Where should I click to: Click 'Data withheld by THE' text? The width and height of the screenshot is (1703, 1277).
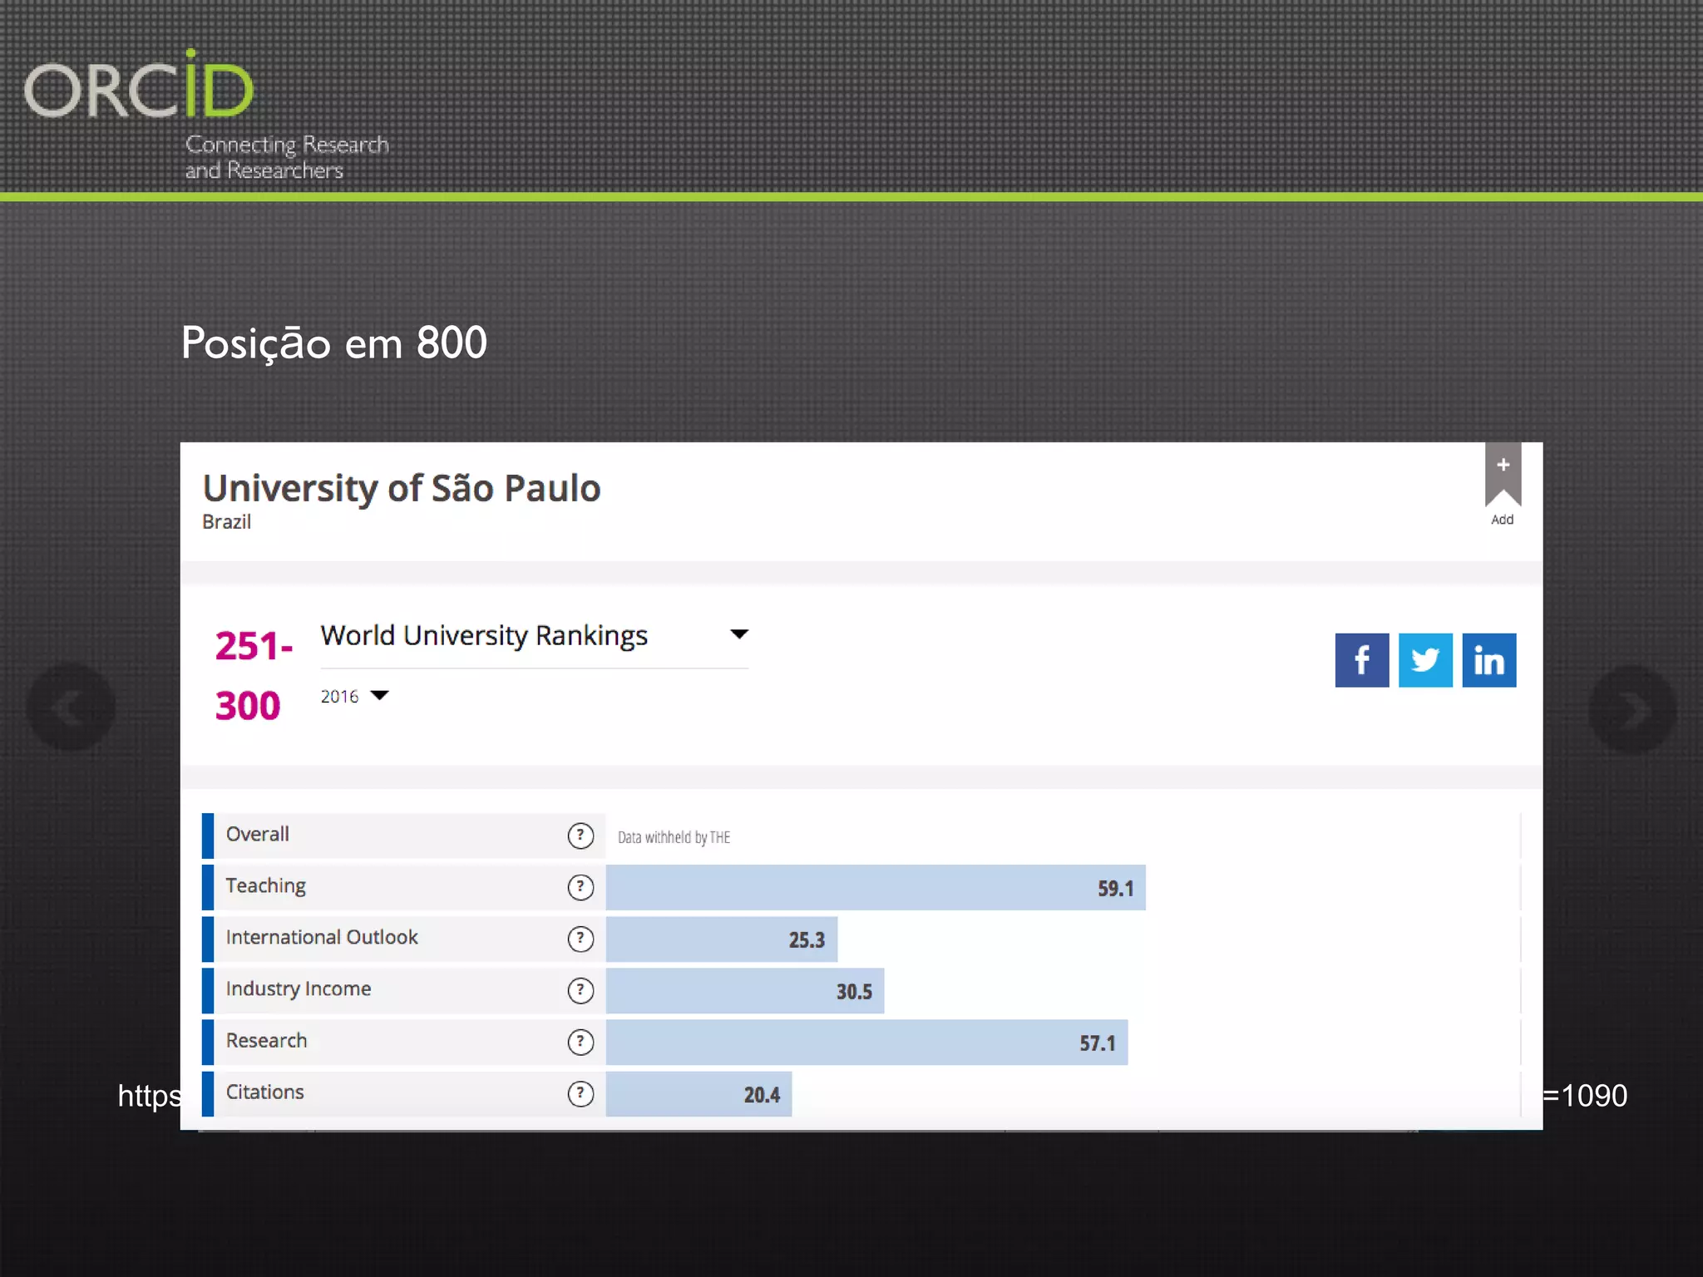pos(674,836)
